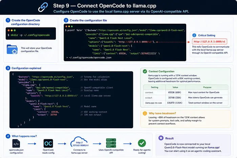Click the Why leave headroom? heading
237x158 pixels.
[x=162, y=113]
